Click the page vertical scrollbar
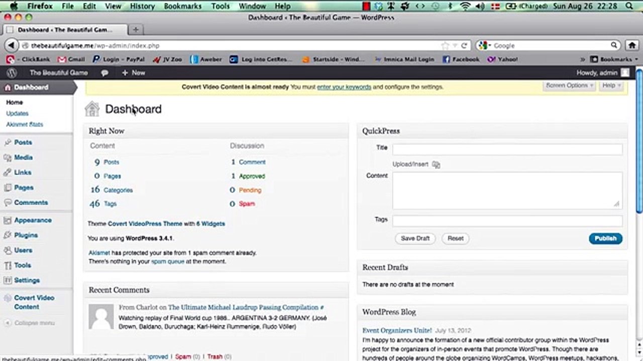 pyautogui.click(x=639, y=140)
